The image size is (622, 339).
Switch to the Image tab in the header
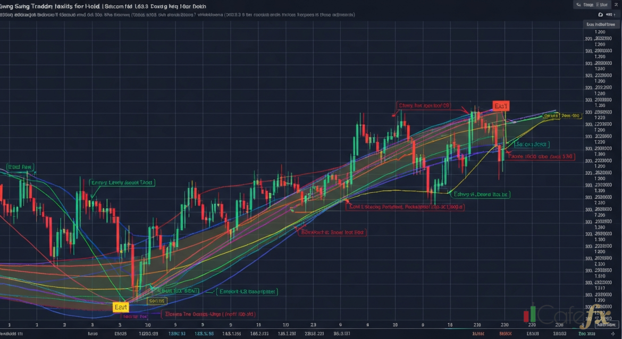pyautogui.click(x=588, y=5)
